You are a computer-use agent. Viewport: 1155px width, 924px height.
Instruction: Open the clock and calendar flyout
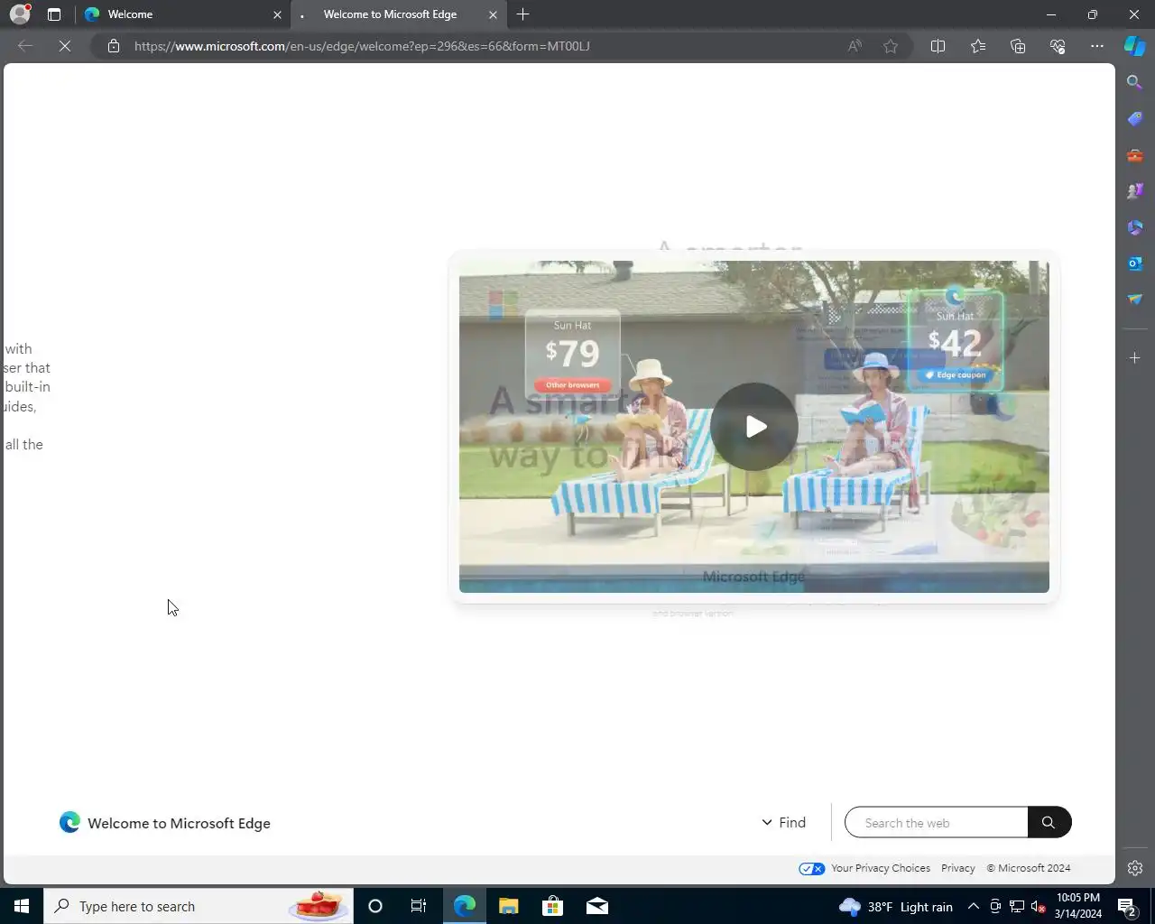1078,906
